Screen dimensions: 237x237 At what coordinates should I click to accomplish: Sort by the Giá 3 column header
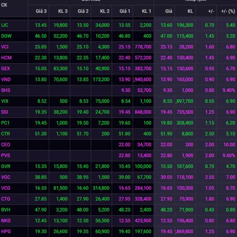(41, 11)
